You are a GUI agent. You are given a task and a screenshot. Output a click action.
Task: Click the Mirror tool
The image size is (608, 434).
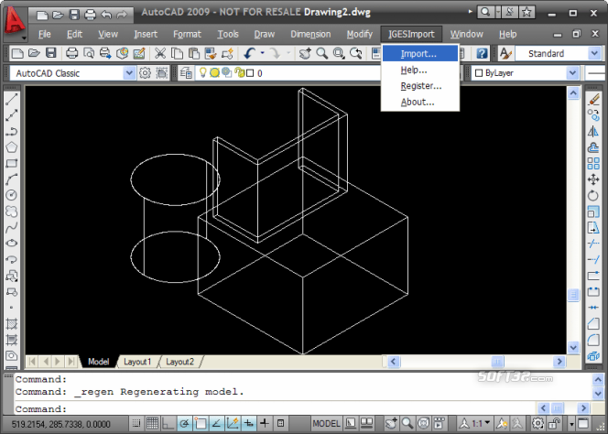tap(593, 132)
